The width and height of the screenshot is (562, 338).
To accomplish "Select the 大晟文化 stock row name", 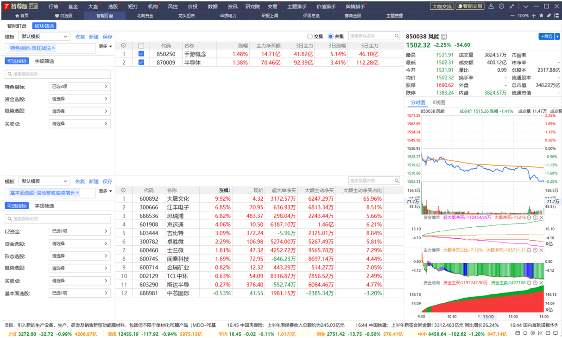I will click(178, 199).
